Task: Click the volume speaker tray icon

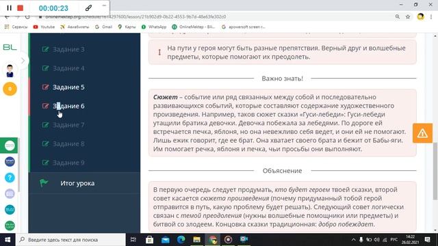Action: pos(377,240)
